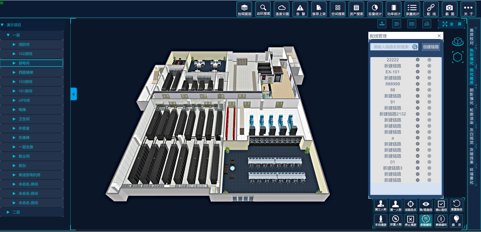Open the 提示 lightbulb hint
481x232 pixels.
coord(456,221)
